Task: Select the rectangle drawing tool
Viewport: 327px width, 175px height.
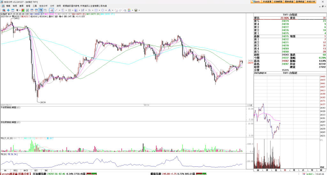Action: (96, 10)
